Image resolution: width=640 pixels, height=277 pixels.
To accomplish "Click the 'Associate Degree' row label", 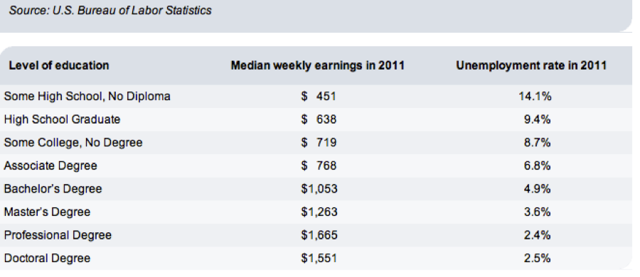I will click(50, 165).
